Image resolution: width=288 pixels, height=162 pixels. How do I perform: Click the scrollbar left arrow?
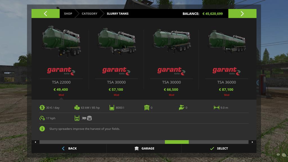click(35, 142)
